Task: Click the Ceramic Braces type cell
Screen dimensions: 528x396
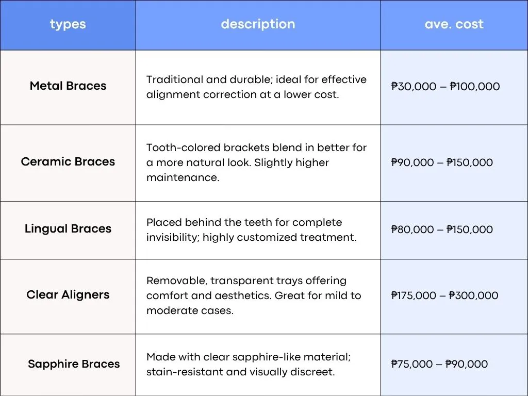Action: [x=68, y=162]
